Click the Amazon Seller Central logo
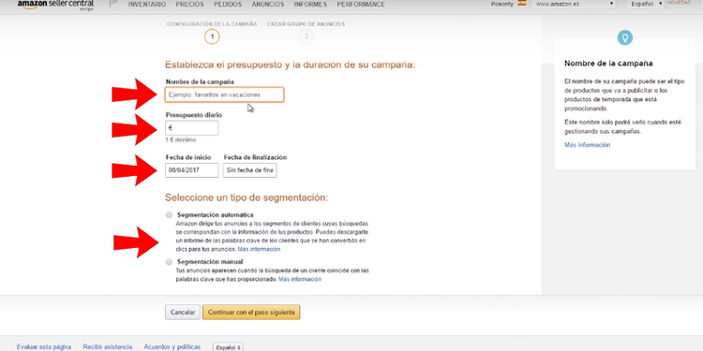This screenshot has width=703, height=351. (55, 5)
